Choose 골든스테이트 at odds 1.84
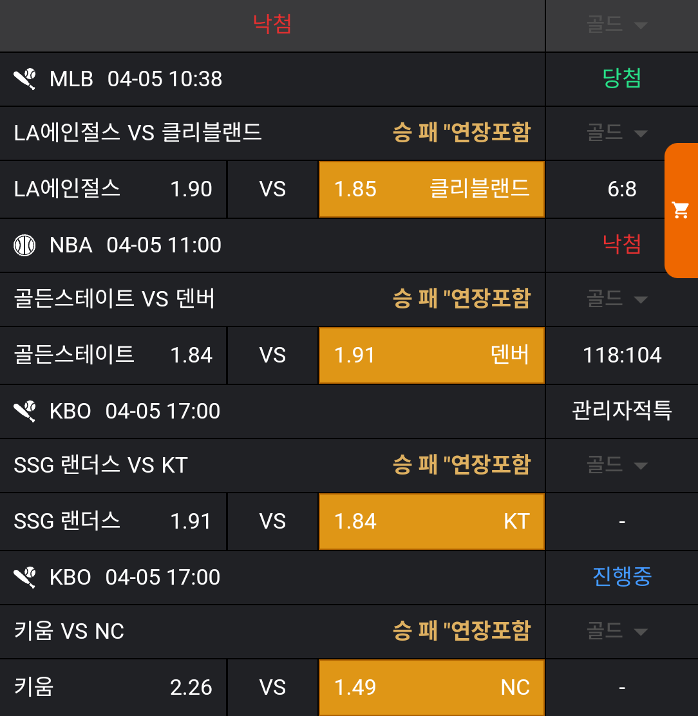Screen dimensions: 698x716 (113, 355)
